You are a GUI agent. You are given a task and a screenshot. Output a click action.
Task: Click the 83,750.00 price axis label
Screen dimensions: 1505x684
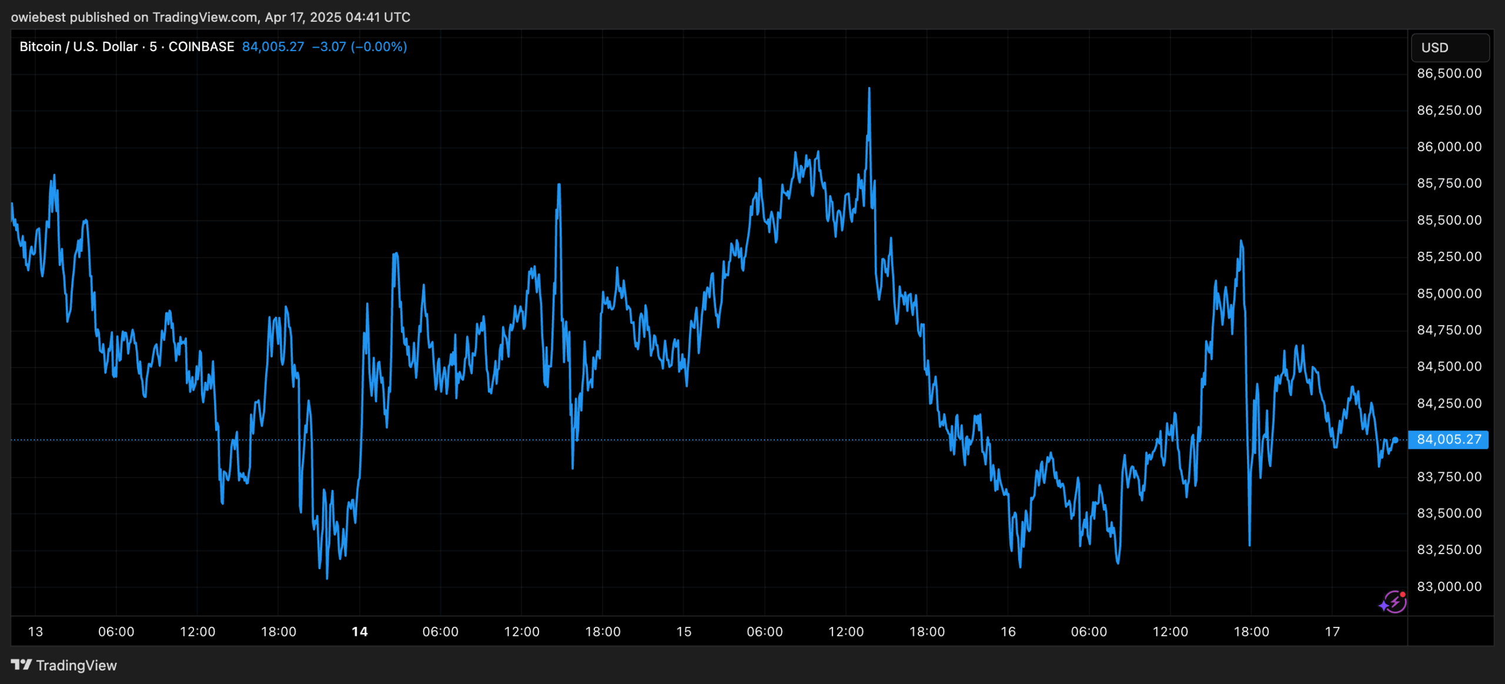[x=1449, y=476]
